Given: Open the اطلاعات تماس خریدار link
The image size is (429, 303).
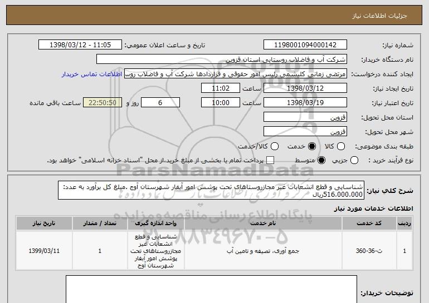Looking at the screenshot, I should click(92, 74).
